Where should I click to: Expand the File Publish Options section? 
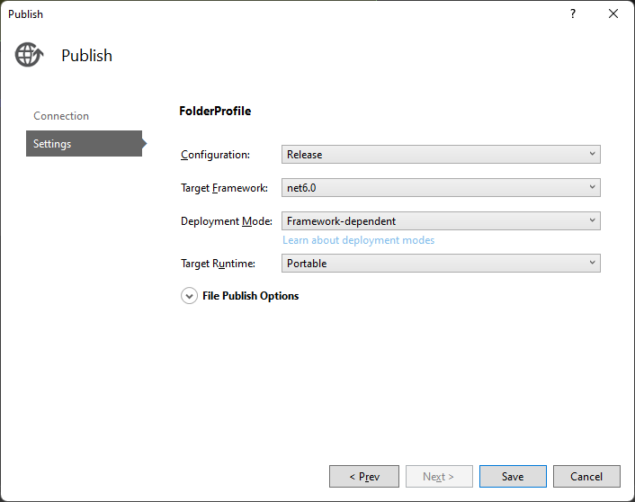click(x=189, y=296)
